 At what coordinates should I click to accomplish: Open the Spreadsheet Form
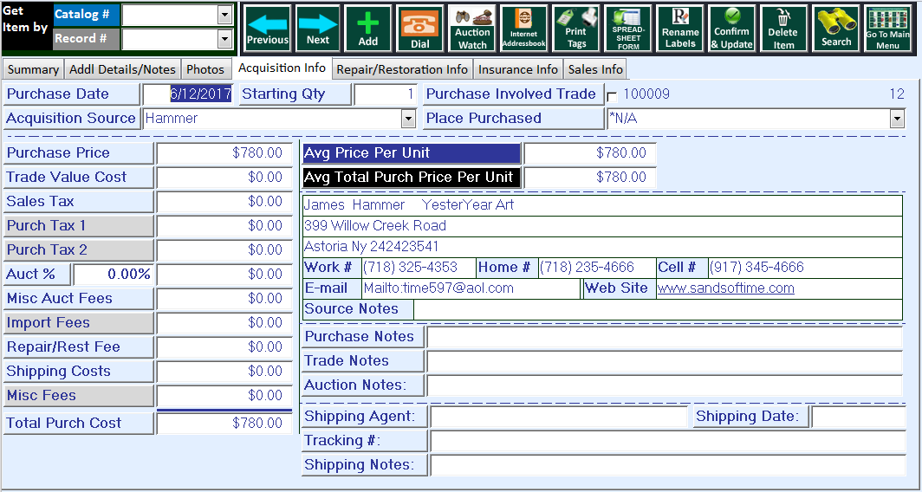(x=628, y=29)
